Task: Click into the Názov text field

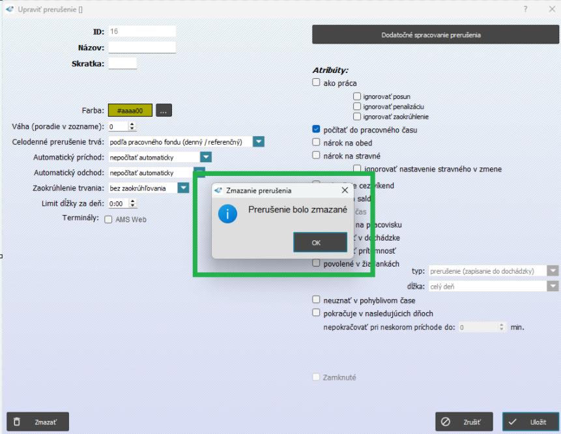Action: pyautogui.click(x=142, y=48)
